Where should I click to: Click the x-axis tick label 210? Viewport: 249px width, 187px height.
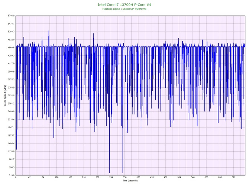pos(84,177)
